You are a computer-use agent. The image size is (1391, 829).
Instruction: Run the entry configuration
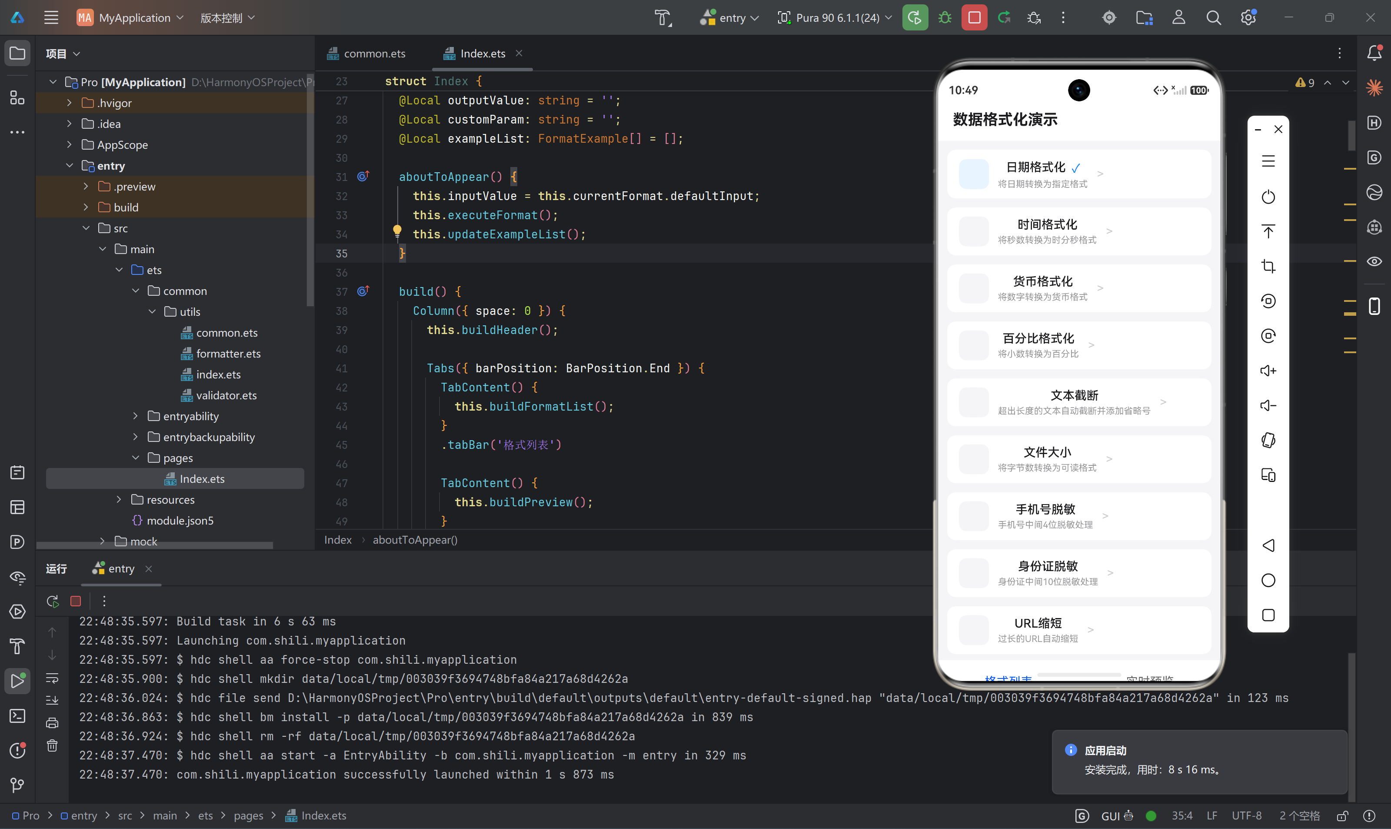[x=915, y=18]
